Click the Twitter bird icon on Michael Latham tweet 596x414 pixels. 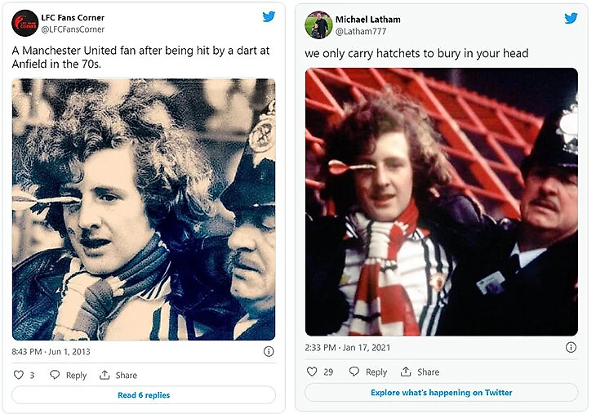tap(571, 18)
